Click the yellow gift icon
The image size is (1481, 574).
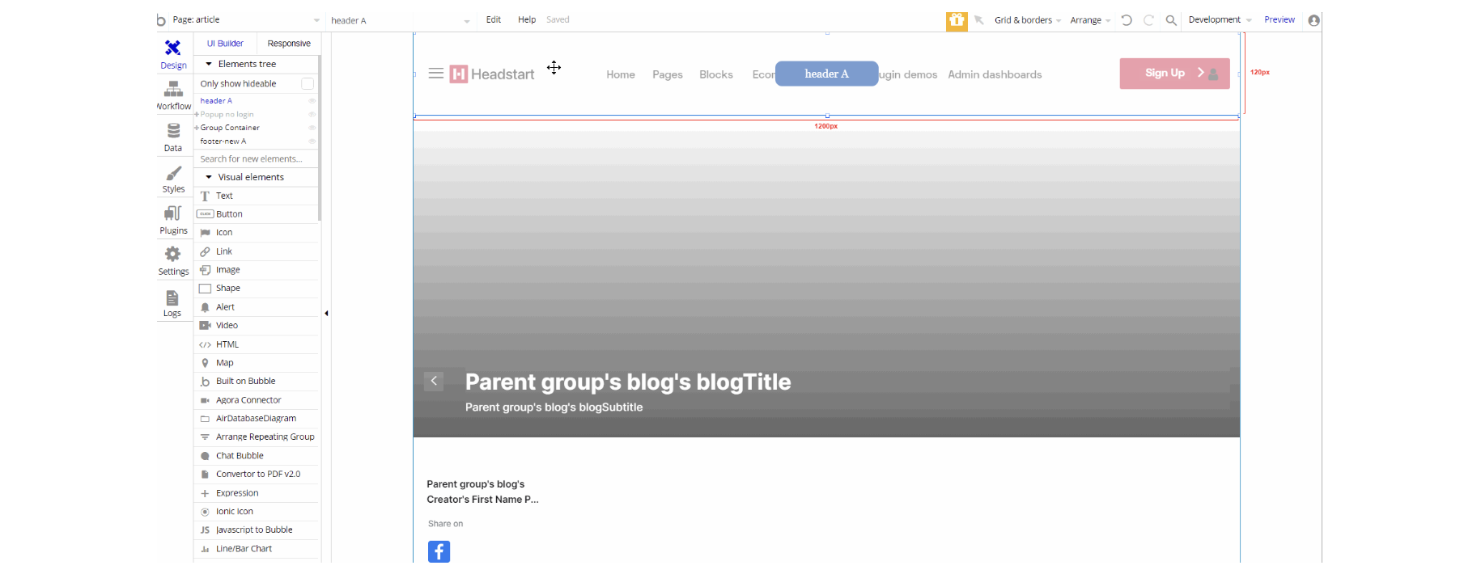[957, 21]
